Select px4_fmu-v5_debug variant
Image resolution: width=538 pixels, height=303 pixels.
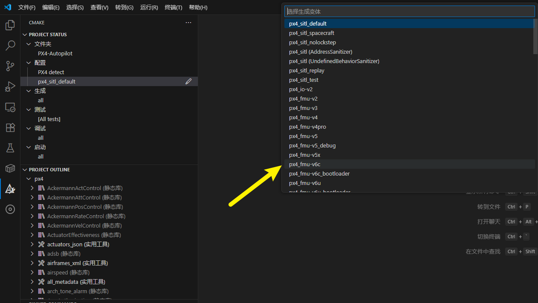pyautogui.click(x=409, y=145)
